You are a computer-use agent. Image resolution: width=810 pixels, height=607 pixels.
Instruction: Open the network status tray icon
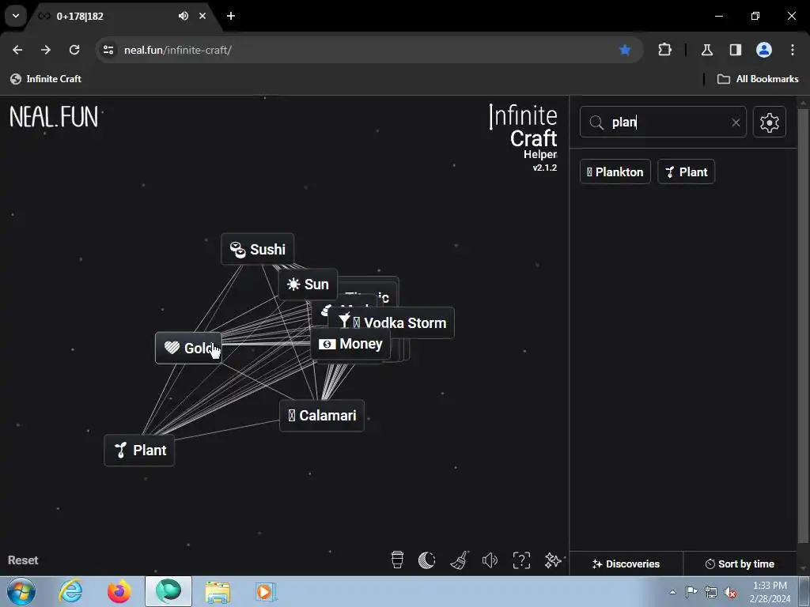click(711, 592)
